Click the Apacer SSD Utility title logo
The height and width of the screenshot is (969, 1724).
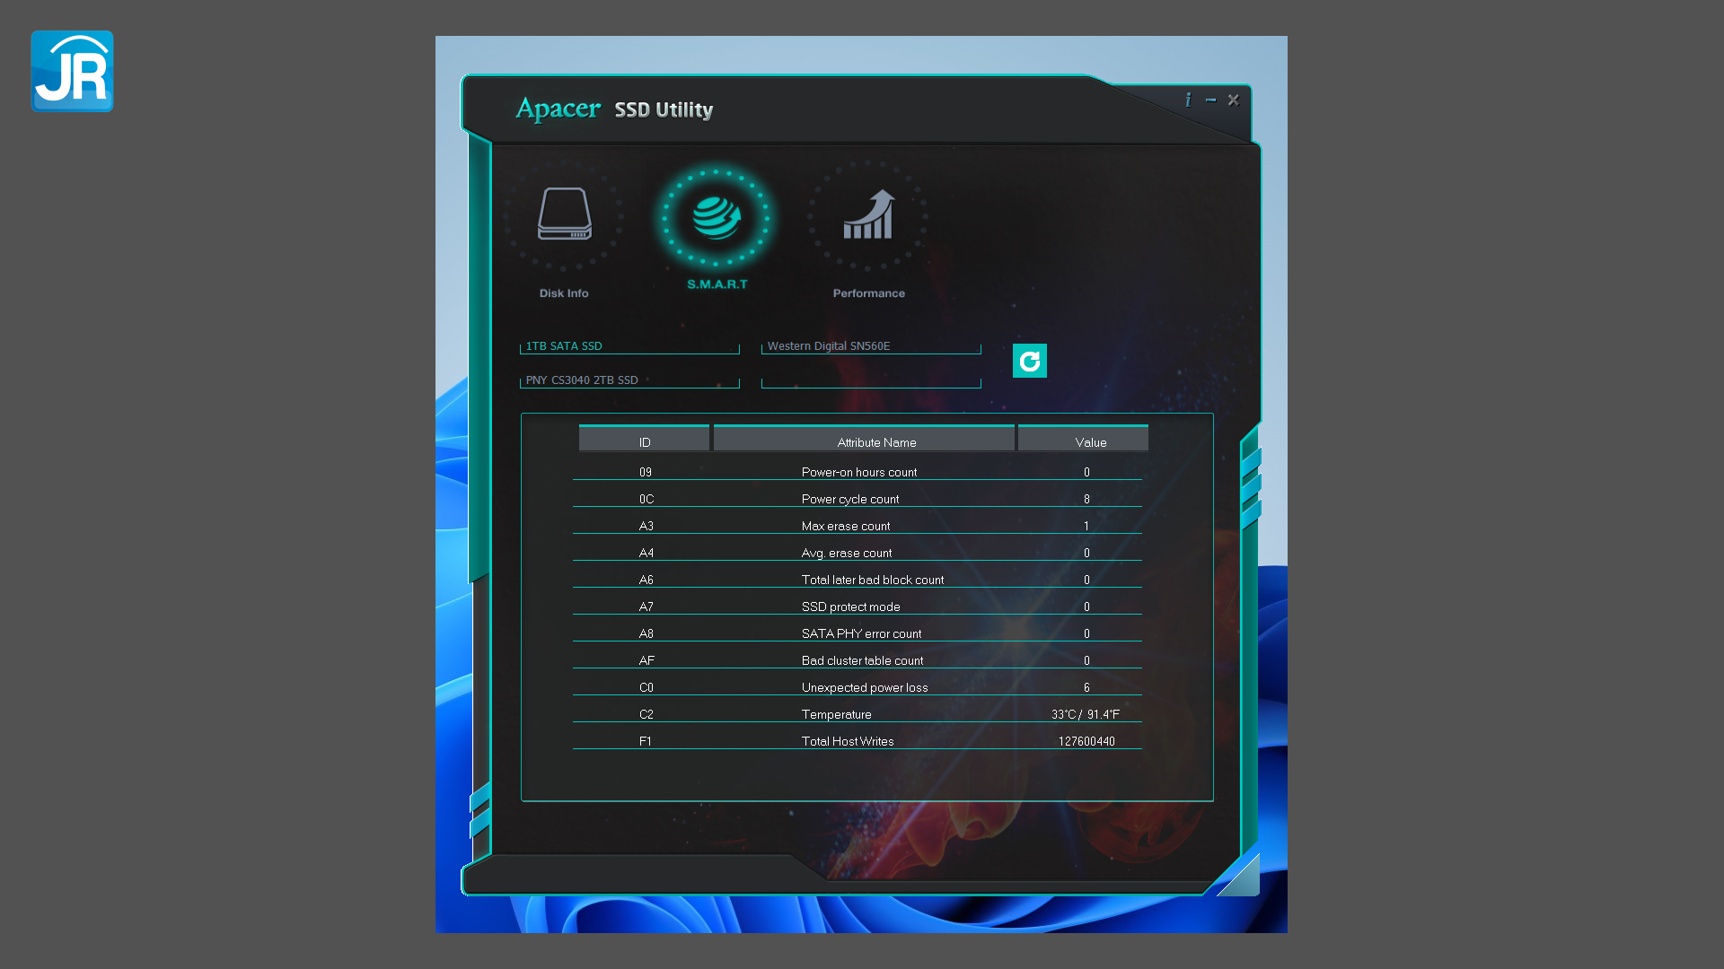[614, 109]
